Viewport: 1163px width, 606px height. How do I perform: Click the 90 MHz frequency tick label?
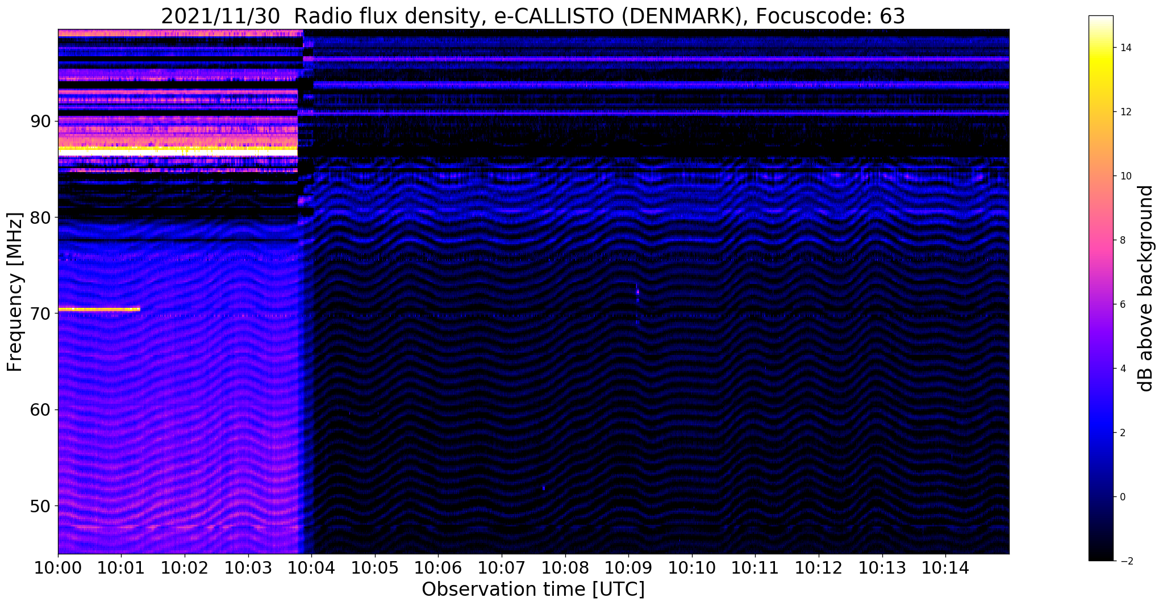click(41, 121)
